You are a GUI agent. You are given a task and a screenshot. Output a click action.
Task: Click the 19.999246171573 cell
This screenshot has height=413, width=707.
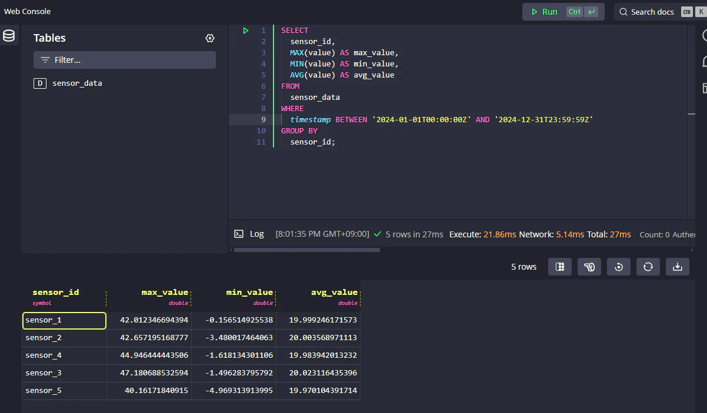click(x=318, y=321)
